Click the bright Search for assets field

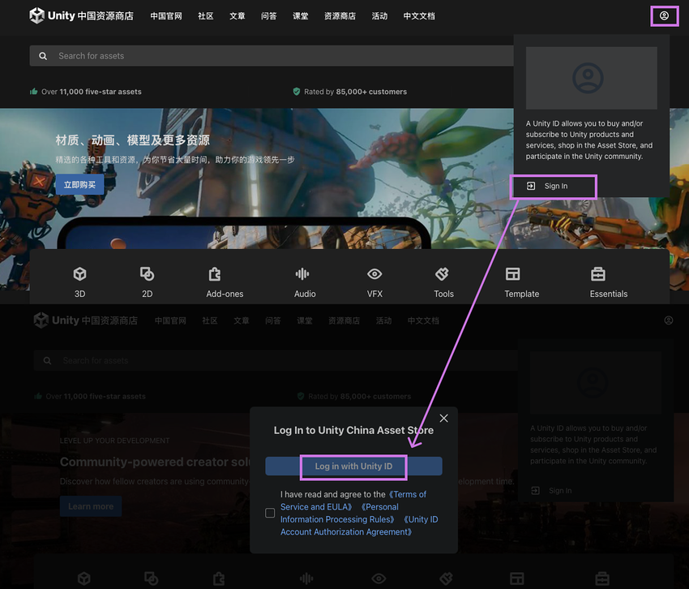[x=272, y=56]
